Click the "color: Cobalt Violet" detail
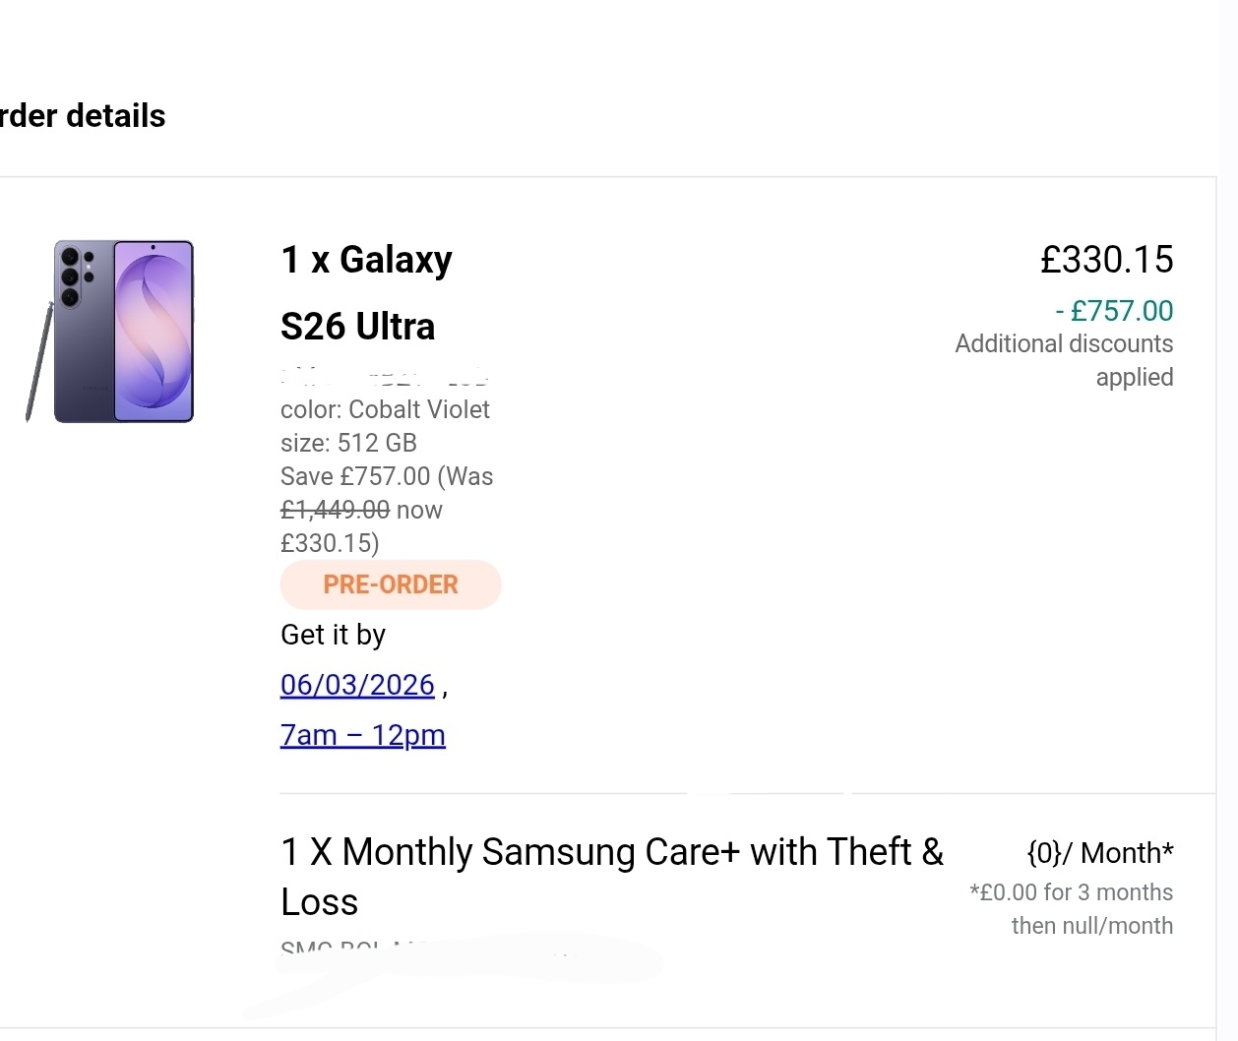 [x=385, y=409]
